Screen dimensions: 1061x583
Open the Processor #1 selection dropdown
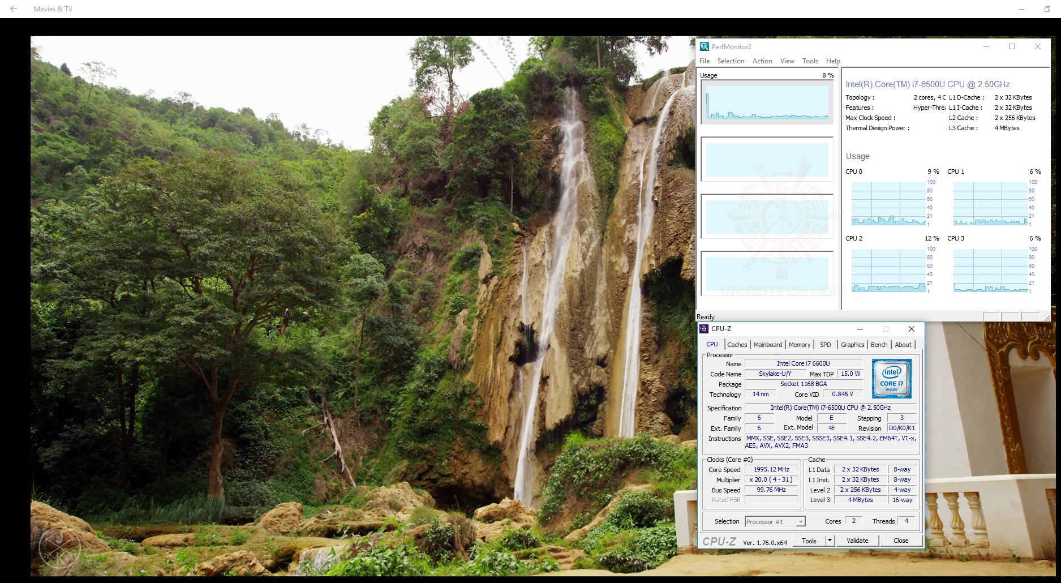tap(775, 522)
